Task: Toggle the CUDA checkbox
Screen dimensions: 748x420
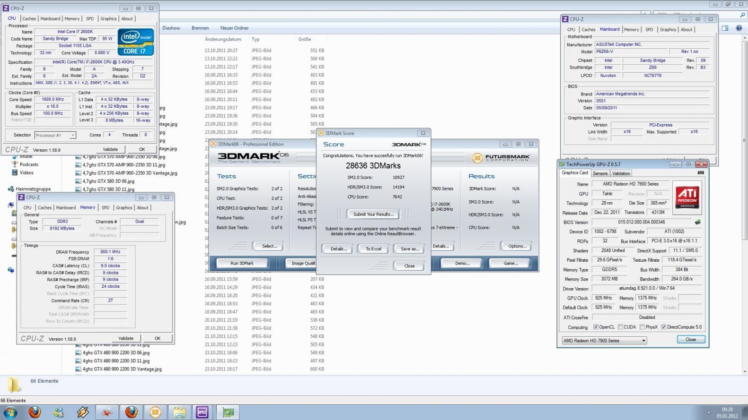Action: 620,327
